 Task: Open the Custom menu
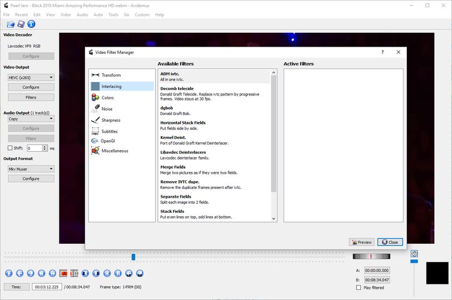click(142, 14)
